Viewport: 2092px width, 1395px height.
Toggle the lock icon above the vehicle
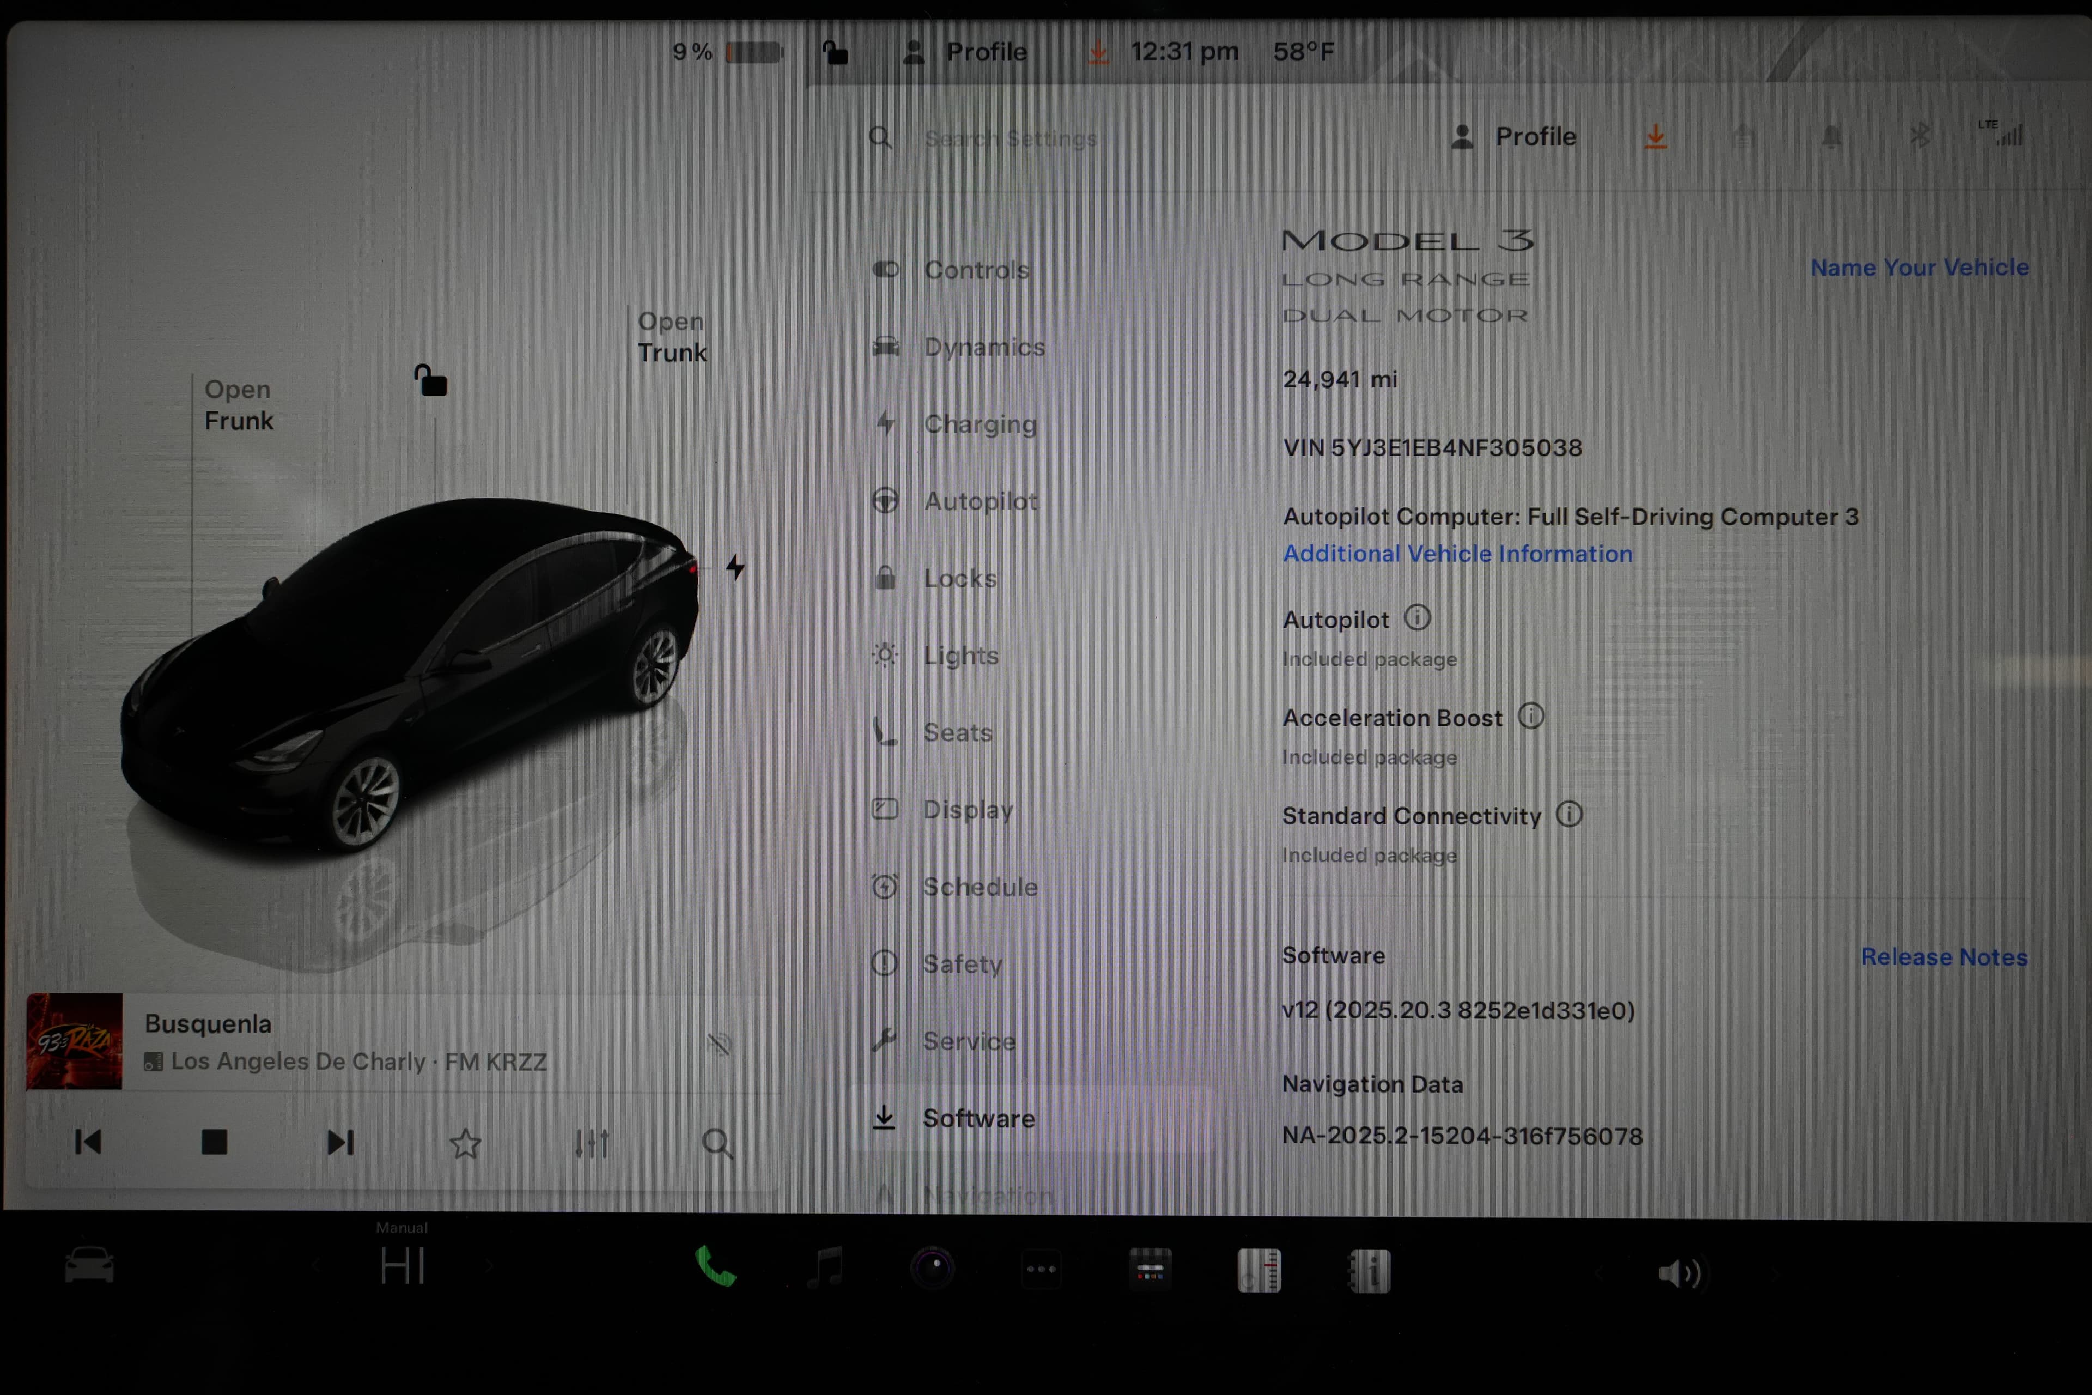430,381
